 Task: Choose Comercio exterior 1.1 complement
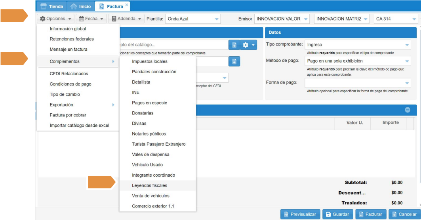click(153, 206)
